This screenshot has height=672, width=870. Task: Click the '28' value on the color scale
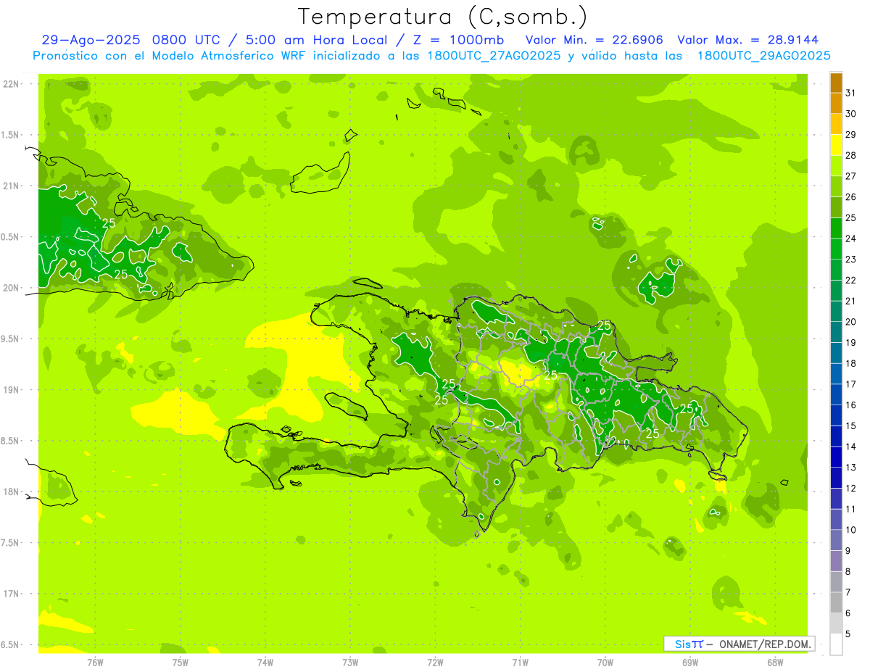pyautogui.click(x=851, y=155)
